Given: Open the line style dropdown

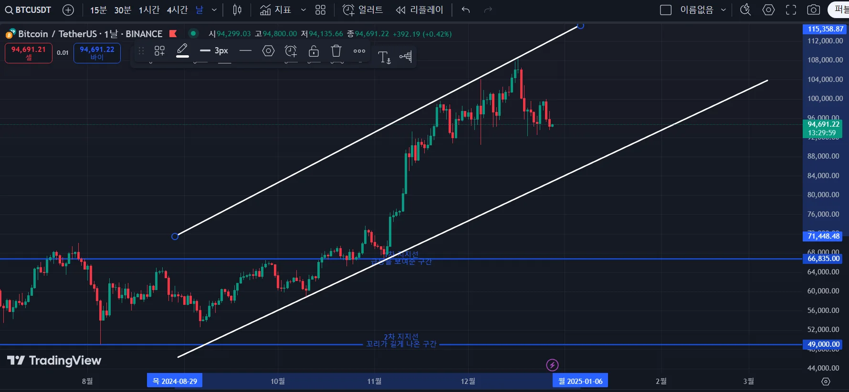Looking at the screenshot, I should [245, 51].
